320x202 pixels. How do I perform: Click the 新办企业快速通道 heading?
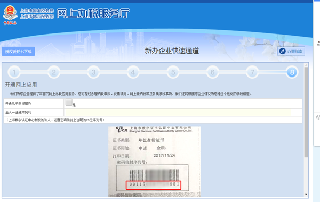[172, 50]
